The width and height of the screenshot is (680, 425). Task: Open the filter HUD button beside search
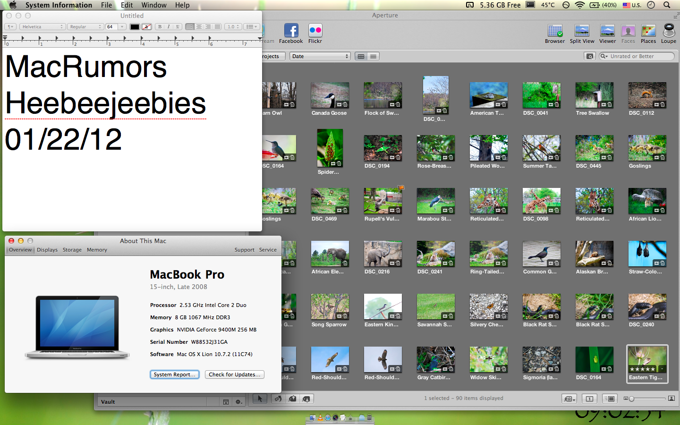pos(590,56)
